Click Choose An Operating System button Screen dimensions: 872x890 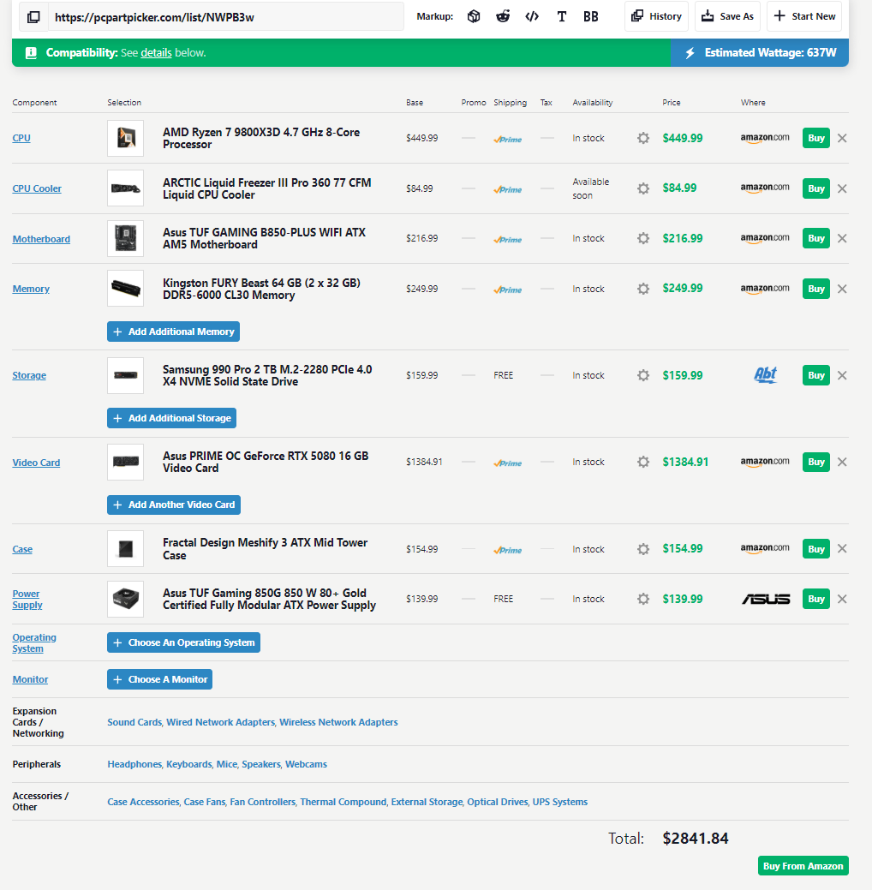[183, 642]
